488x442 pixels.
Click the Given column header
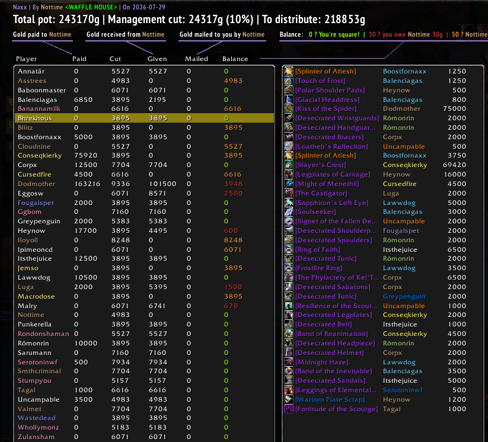(x=157, y=59)
